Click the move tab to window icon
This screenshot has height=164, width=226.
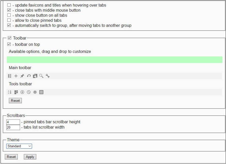pyautogui.click(x=35, y=76)
